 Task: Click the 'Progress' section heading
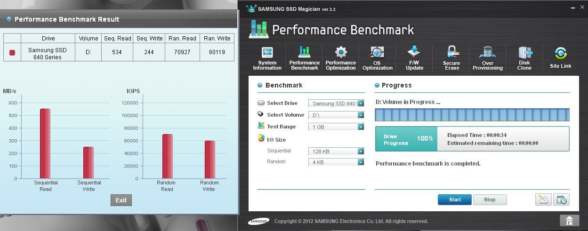click(397, 85)
